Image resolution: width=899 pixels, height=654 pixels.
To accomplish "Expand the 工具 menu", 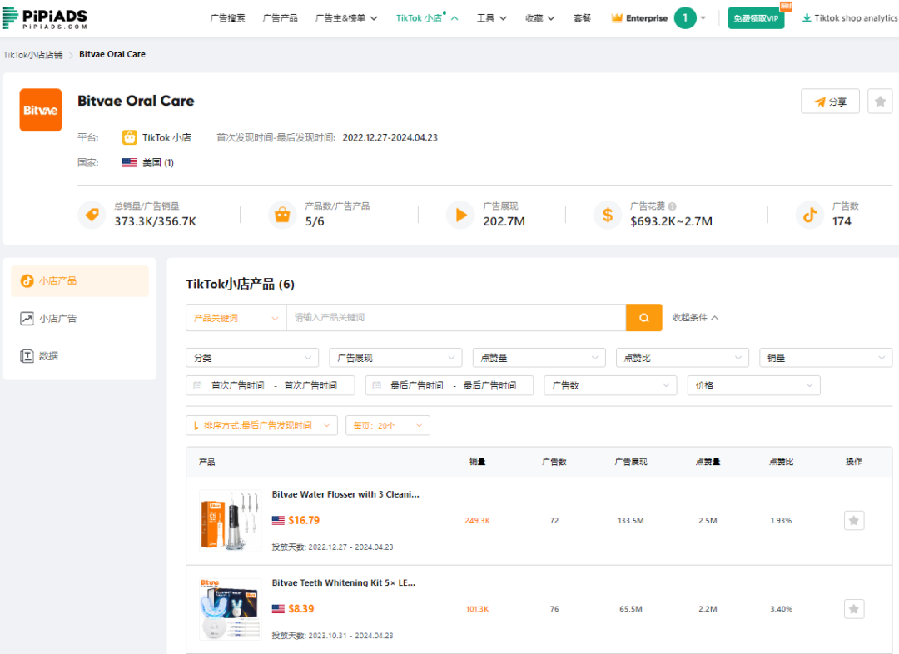I will click(492, 18).
